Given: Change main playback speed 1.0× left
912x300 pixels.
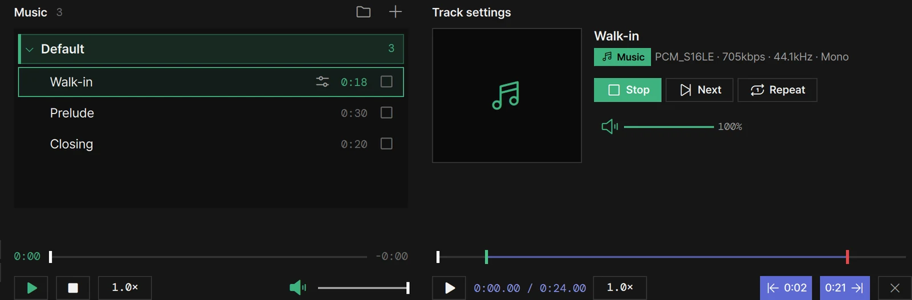Looking at the screenshot, I should coord(125,287).
